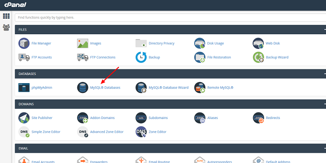Open the Disk Usage icon

[x=200, y=43]
